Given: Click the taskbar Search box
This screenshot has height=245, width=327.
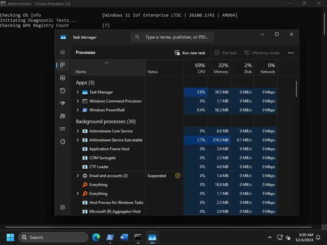Looking at the screenshot, I should tap(53, 237).
